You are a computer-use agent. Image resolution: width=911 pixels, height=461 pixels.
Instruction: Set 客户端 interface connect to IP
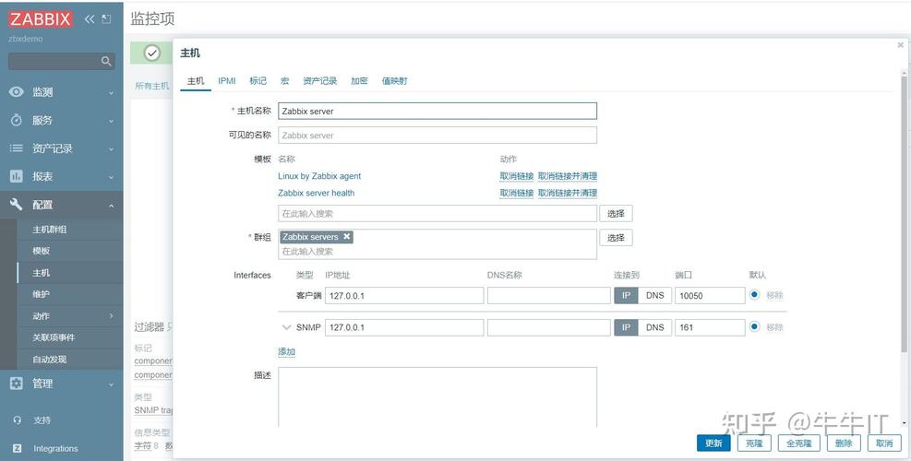(627, 296)
